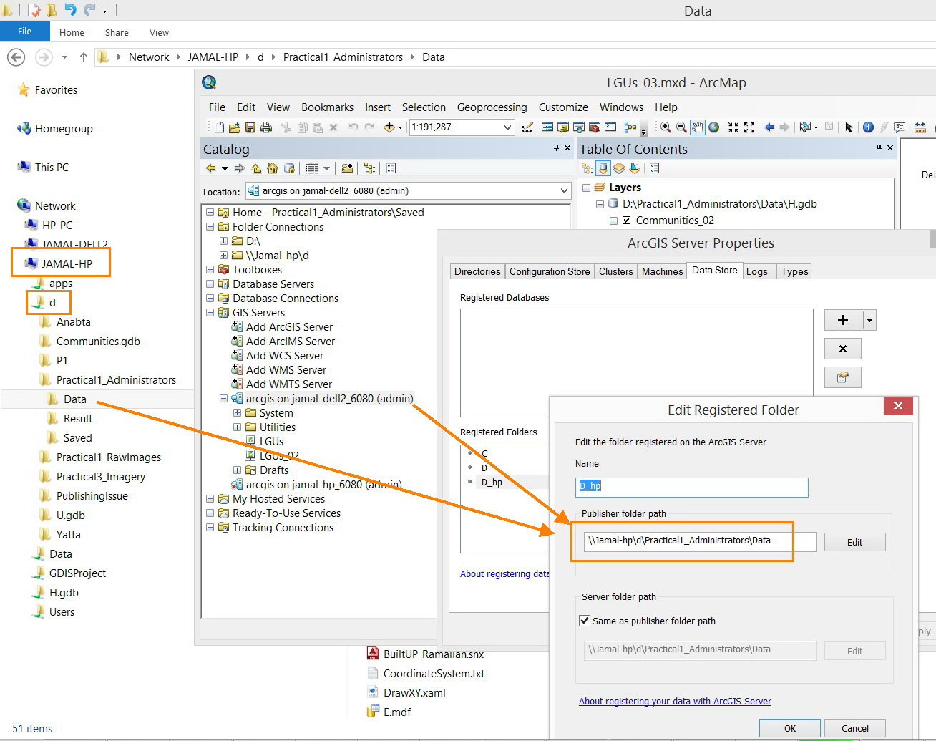Select Add ArcGIS Server in Catalog tree
This screenshot has width=936, height=741.
click(289, 327)
